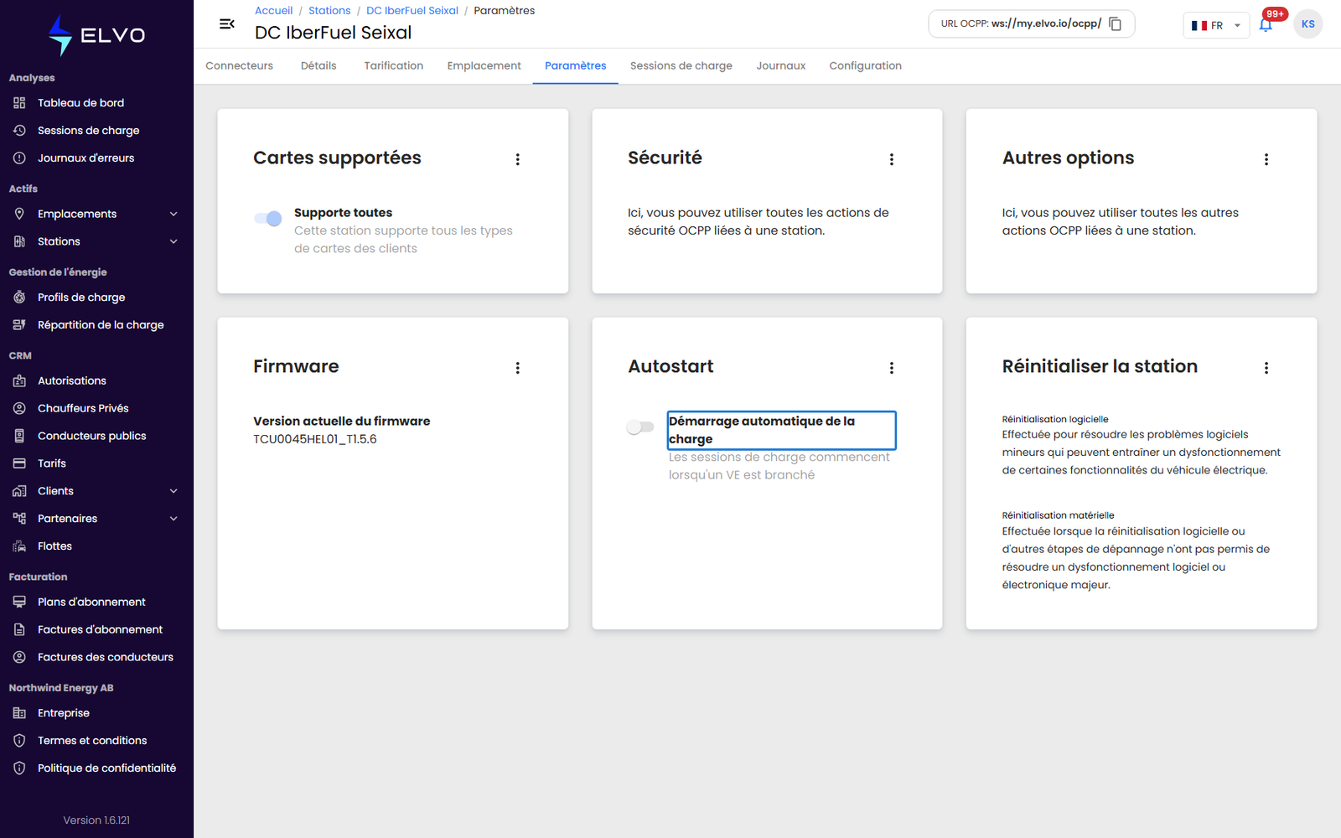Open the KS user avatar
The width and height of the screenshot is (1341, 838).
pos(1308,24)
